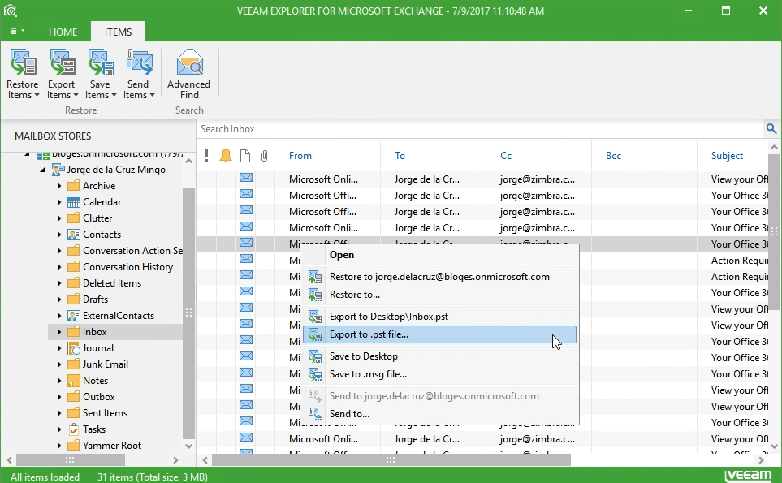Image resolution: width=782 pixels, height=483 pixels.
Task: Expand the Calendar folder tree node
Action: tap(58, 202)
